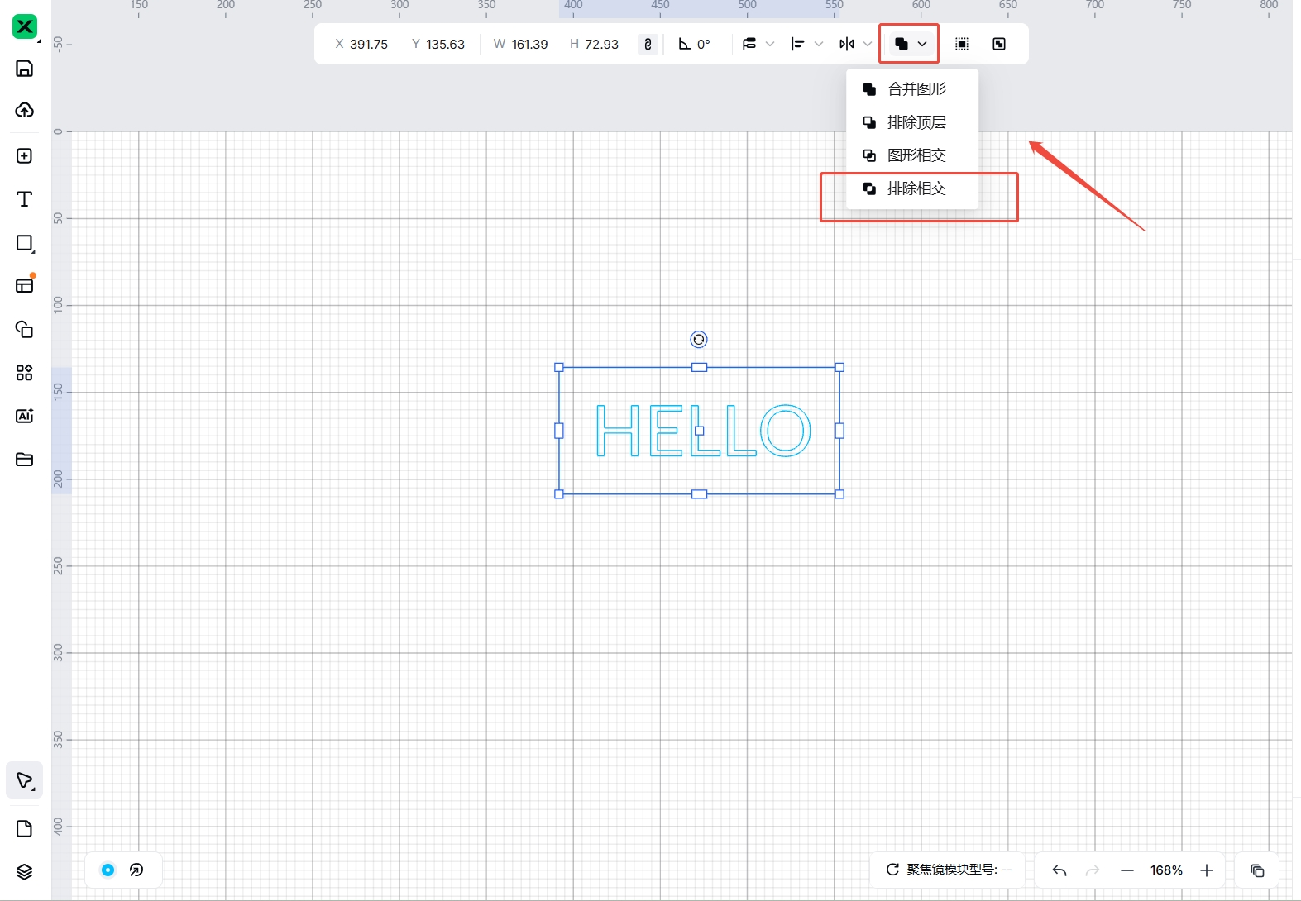The image size is (1301, 901).
Task: Open the folder icon in left sidebar
Action: [x=25, y=460]
